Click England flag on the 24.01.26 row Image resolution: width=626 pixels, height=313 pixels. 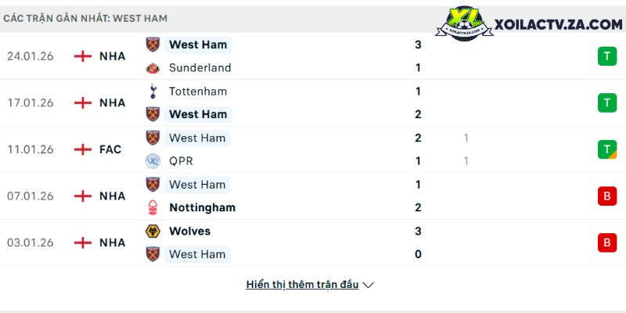pos(83,56)
